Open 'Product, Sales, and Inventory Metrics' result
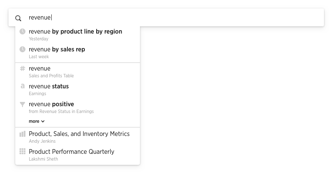Viewport: 335px width, 178px height. pyautogui.click(x=78, y=137)
